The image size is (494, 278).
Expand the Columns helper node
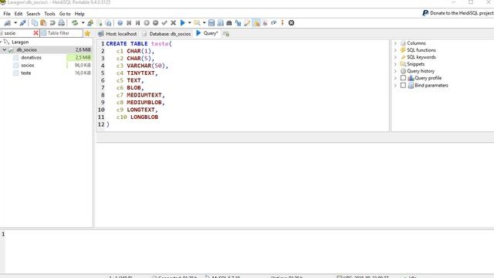[395, 43]
